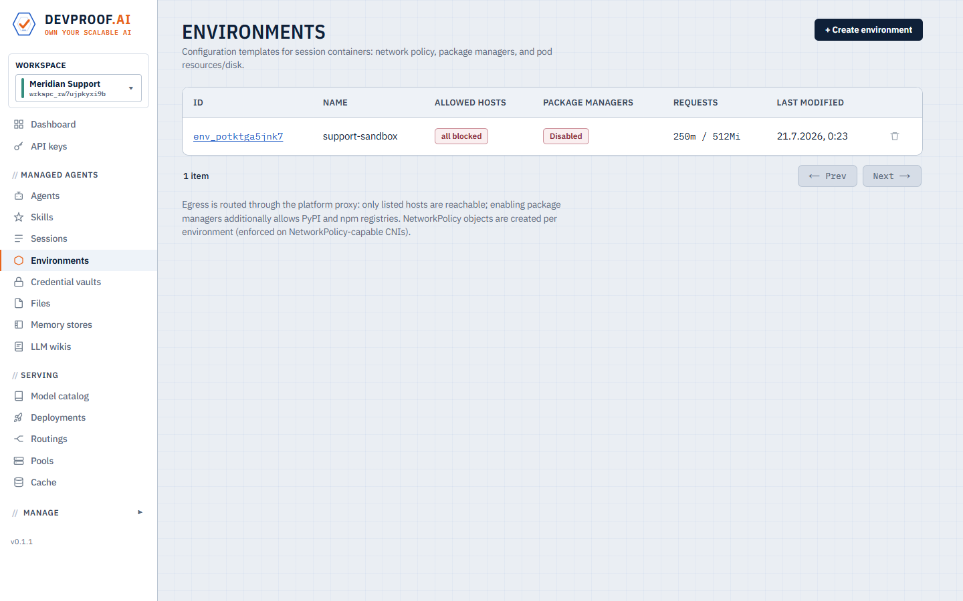Click the Next pagination button
The image size is (963, 601).
pos(891,176)
